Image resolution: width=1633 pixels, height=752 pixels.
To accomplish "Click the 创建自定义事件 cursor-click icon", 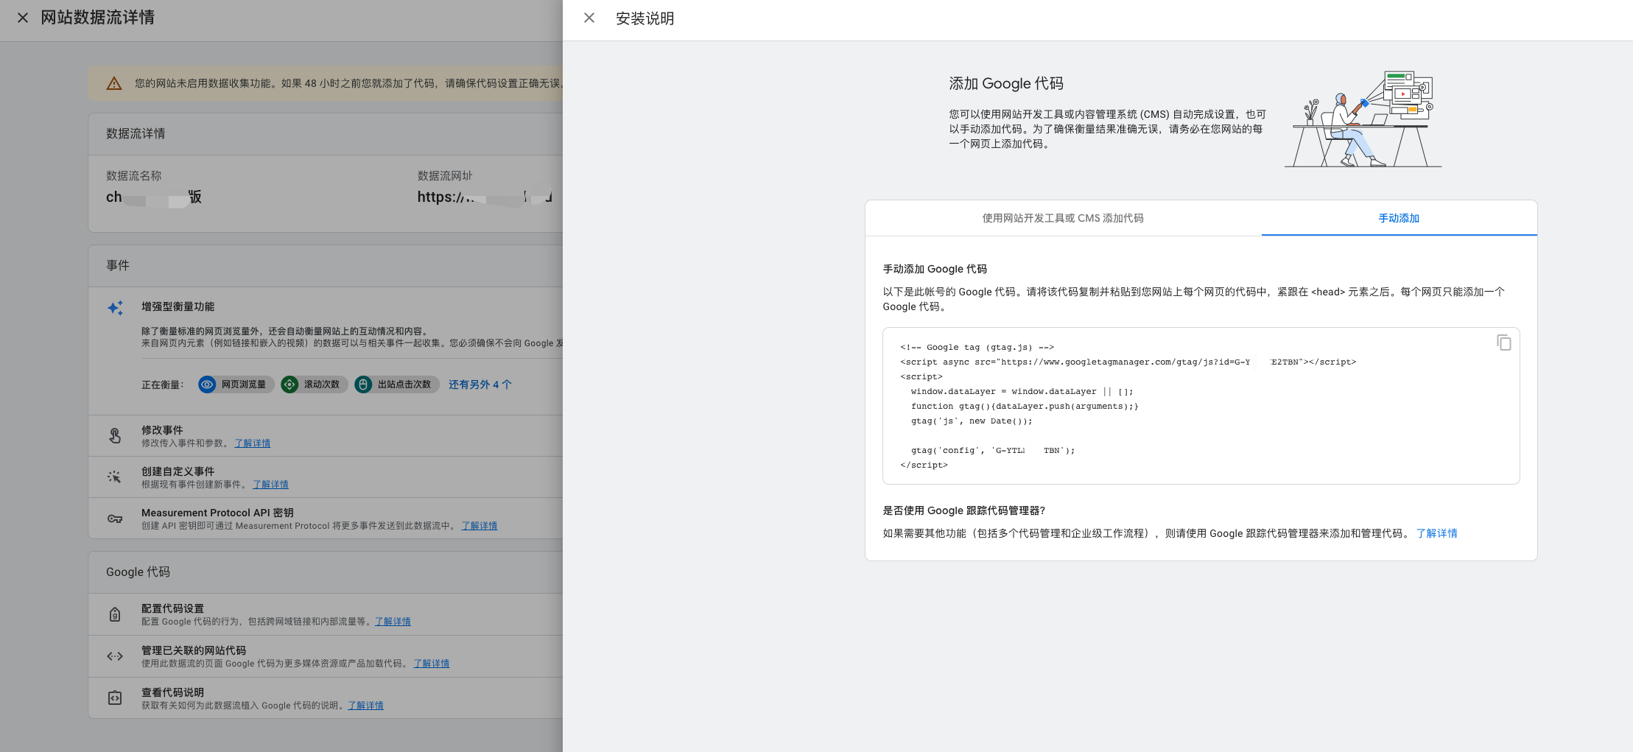I will point(115,477).
